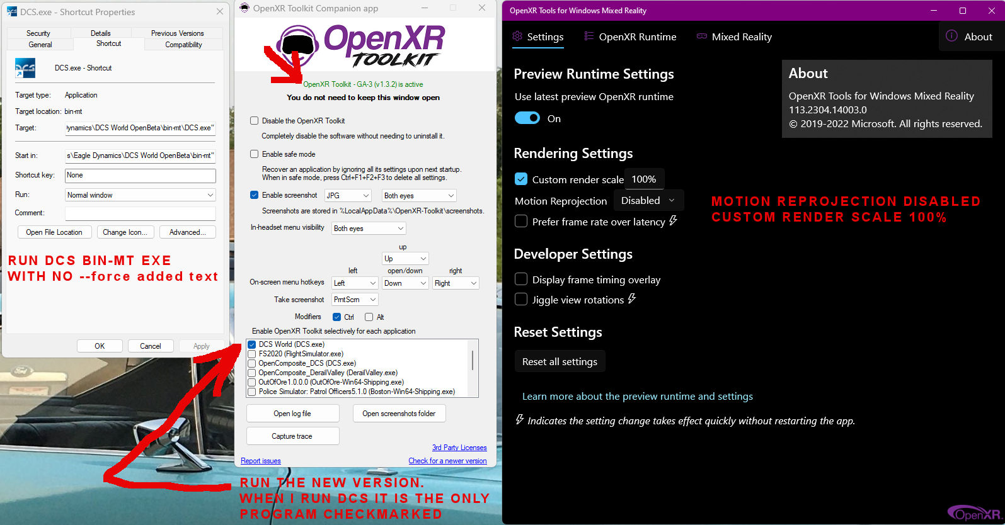Close the DCS.exe Shortcut Properties window

coord(219,11)
